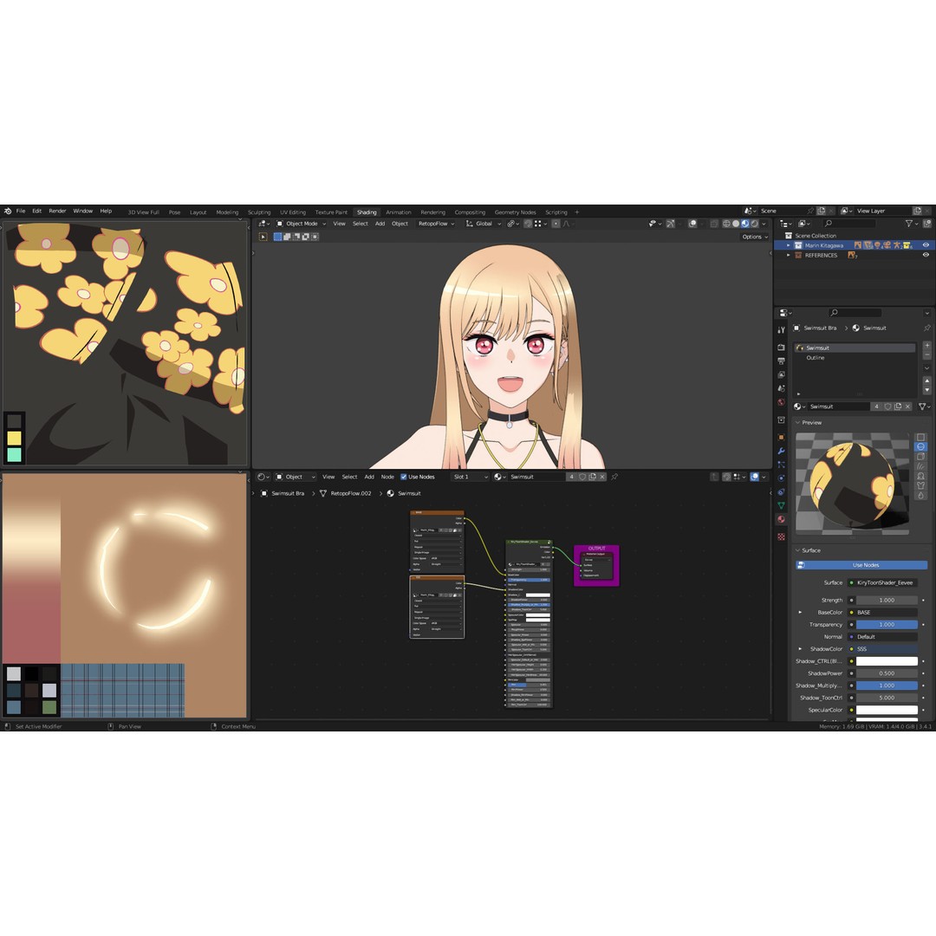Toggle visibility eye of REFERENCES collection
Screen dimensions: 936x936
926,255
